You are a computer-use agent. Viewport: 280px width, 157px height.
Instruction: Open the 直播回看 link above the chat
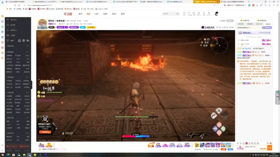click(262, 21)
